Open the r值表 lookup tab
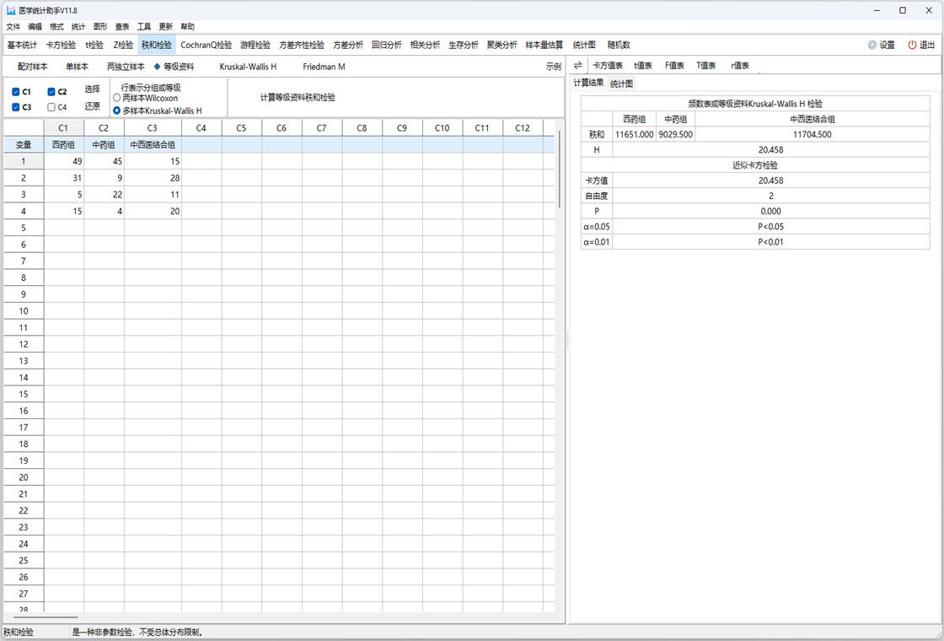The height and width of the screenshot is (641, 944). (x=740, y=66)
